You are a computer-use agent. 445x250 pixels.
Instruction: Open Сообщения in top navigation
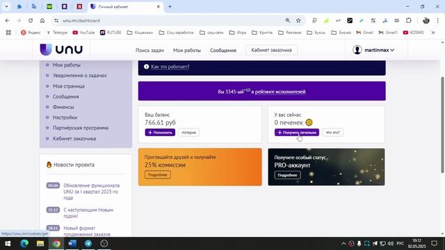(223, 50)
